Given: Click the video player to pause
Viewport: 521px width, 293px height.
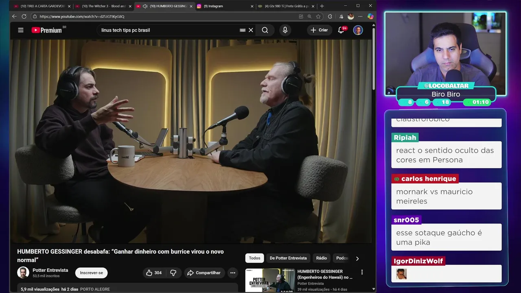Looking at the screenshot, I should click(x=191, y=141).
